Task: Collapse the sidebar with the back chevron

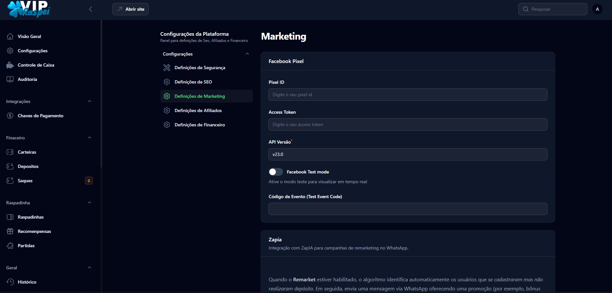Action: 91,9
